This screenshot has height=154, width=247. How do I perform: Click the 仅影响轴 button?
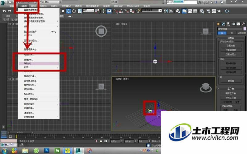tap(231, 46)
